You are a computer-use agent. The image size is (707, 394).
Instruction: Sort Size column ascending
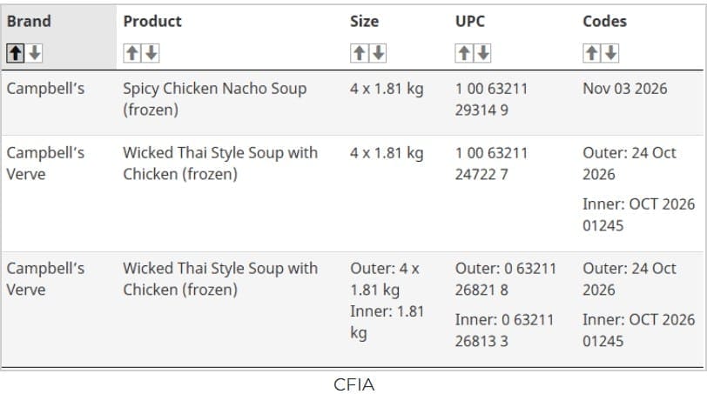(360, 53)
